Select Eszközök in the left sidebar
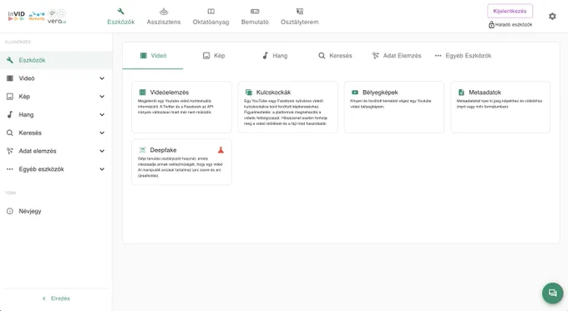568x311 pixels. click(x=56, y=60)
